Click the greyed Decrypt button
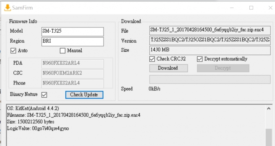Image resolution: width=275 pixels, height=146 pixels. pos(223,68)
